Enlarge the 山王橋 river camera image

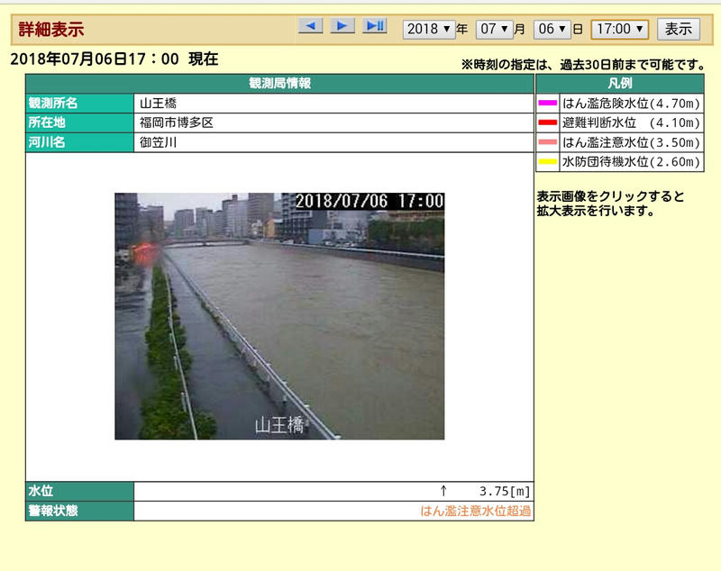pos(279,316)
